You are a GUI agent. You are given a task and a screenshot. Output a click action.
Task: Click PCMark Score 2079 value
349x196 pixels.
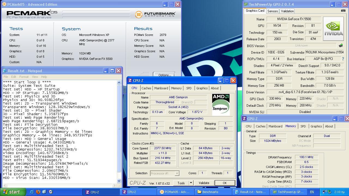pos(163,35)
